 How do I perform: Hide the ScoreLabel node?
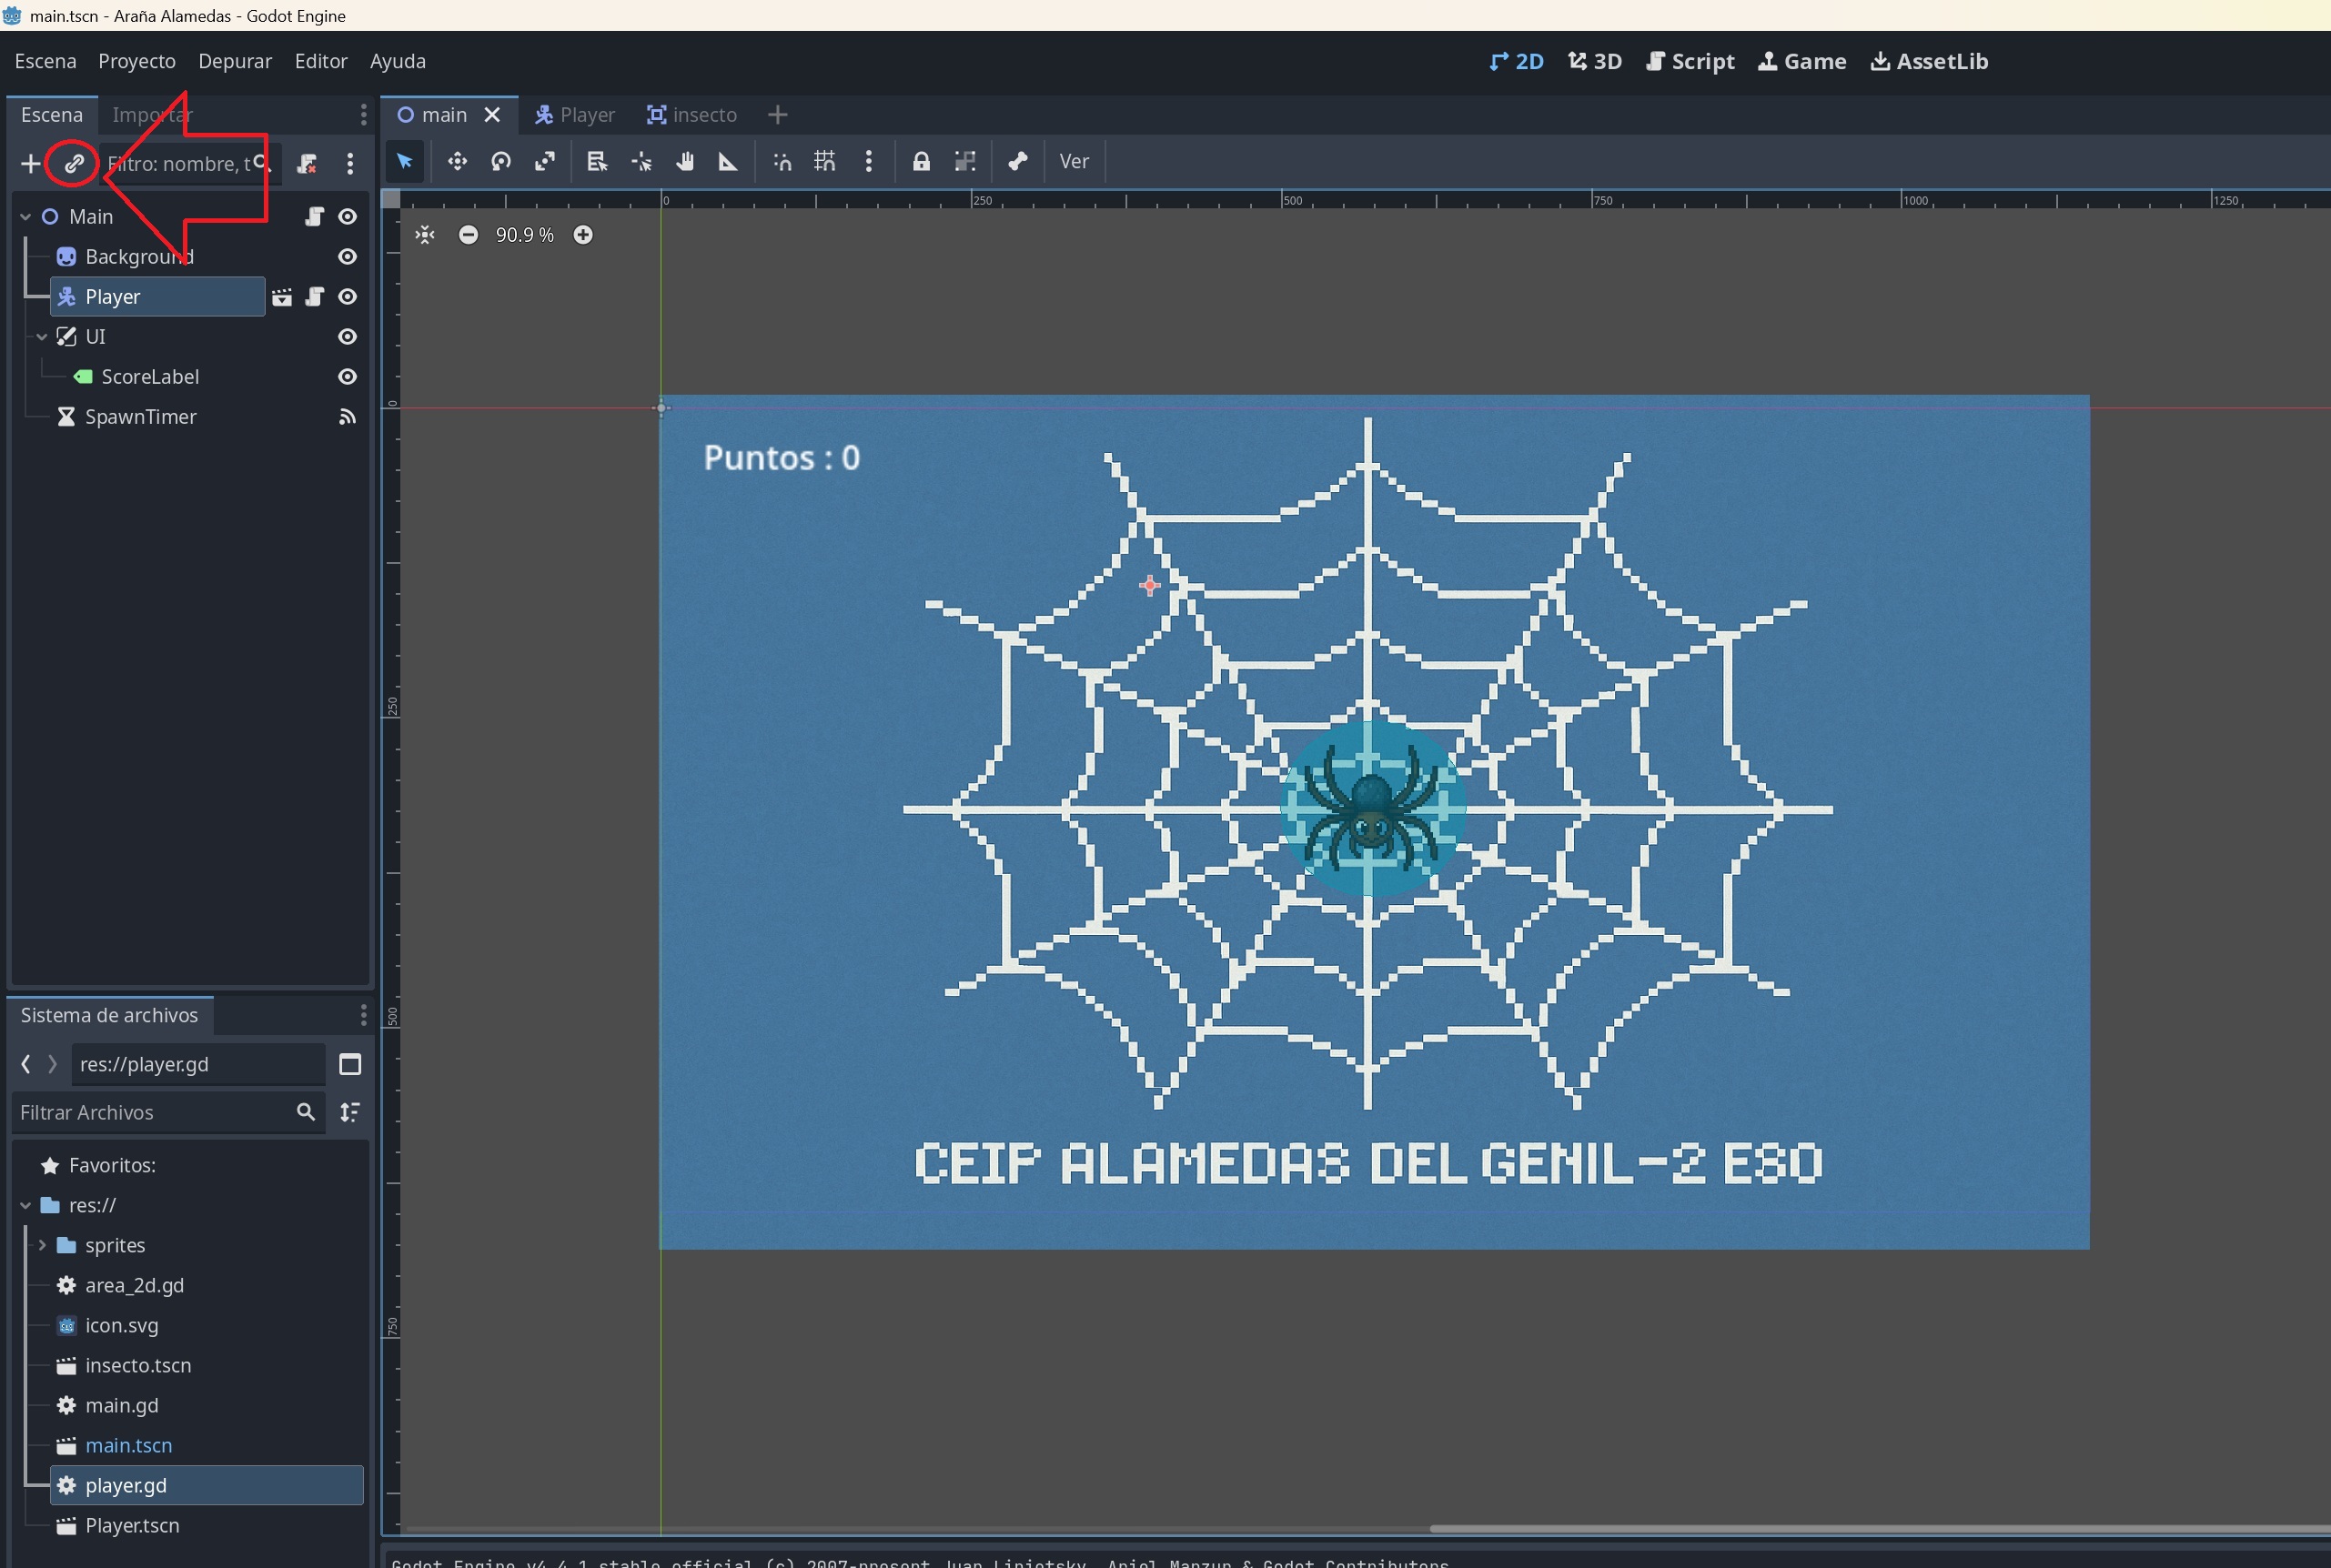[346, 376]
